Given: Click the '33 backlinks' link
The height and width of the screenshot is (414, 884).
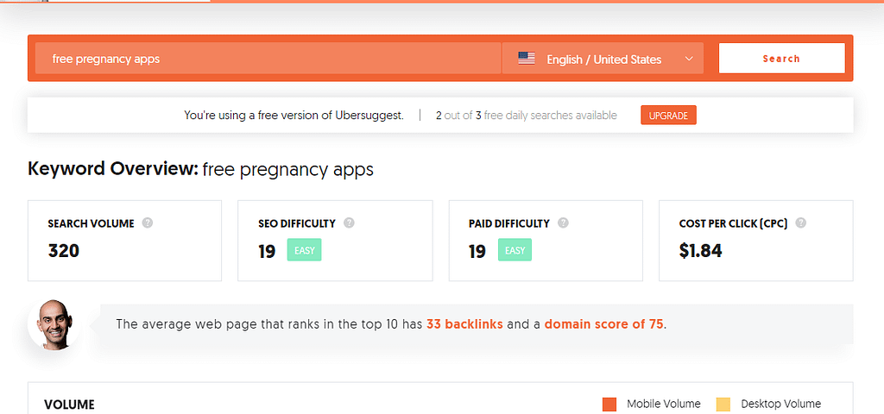Looking at the screenshot, I should click(x=464, y=324).
